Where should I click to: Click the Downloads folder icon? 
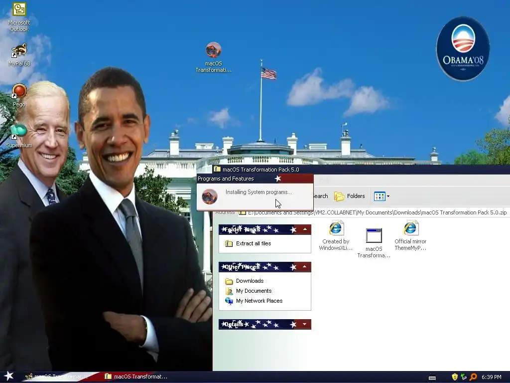click(x=229, y=281)
